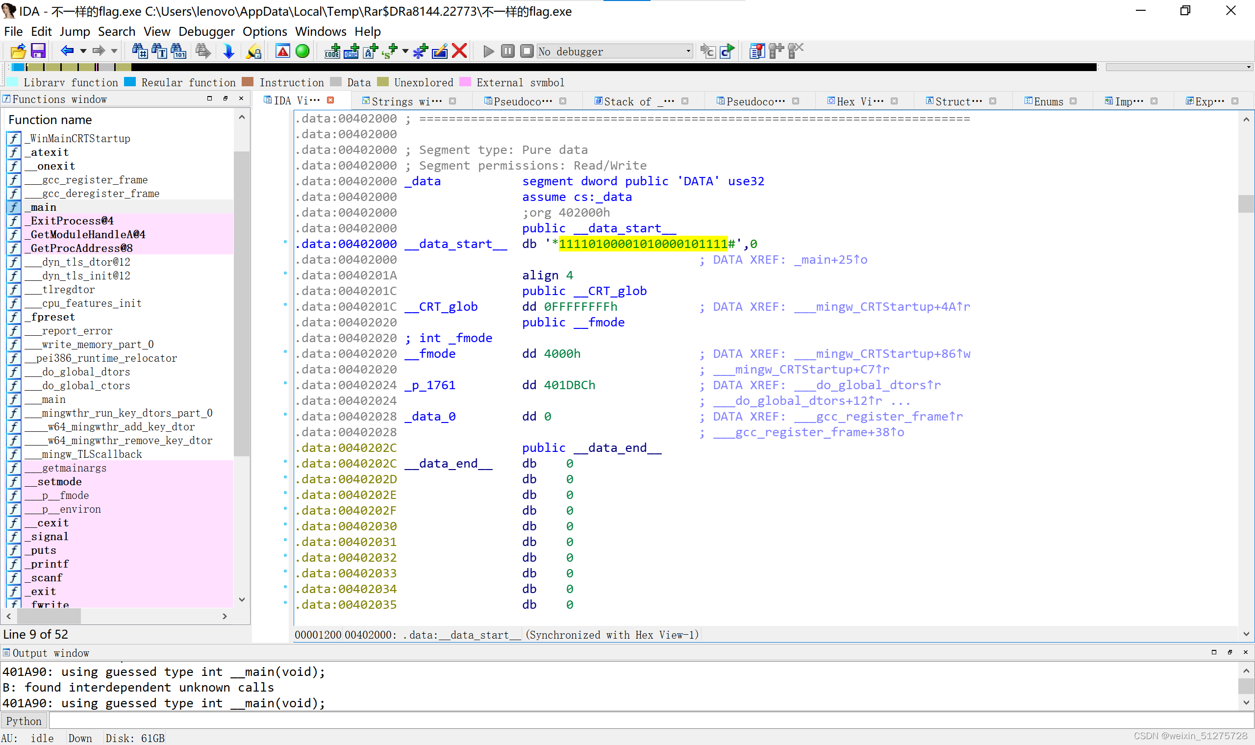1255x745 pixels.
Task: Jump forward with the gray right arrow
Action: coord(99,50)
